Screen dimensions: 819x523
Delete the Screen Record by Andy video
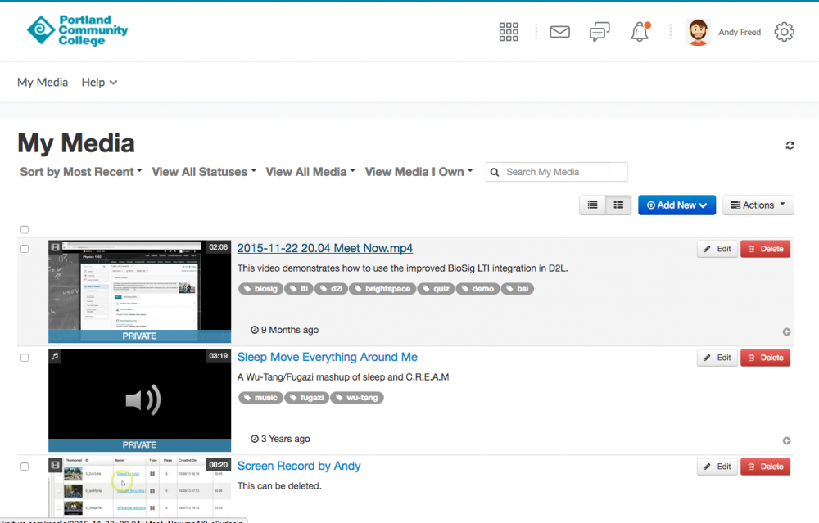pyautogui.click(x=765, y=466)
